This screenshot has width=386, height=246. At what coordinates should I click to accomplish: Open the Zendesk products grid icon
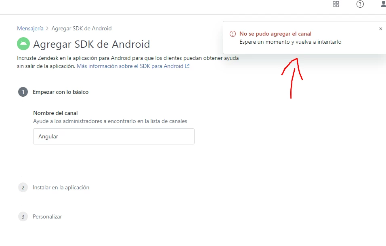point(336,4)
